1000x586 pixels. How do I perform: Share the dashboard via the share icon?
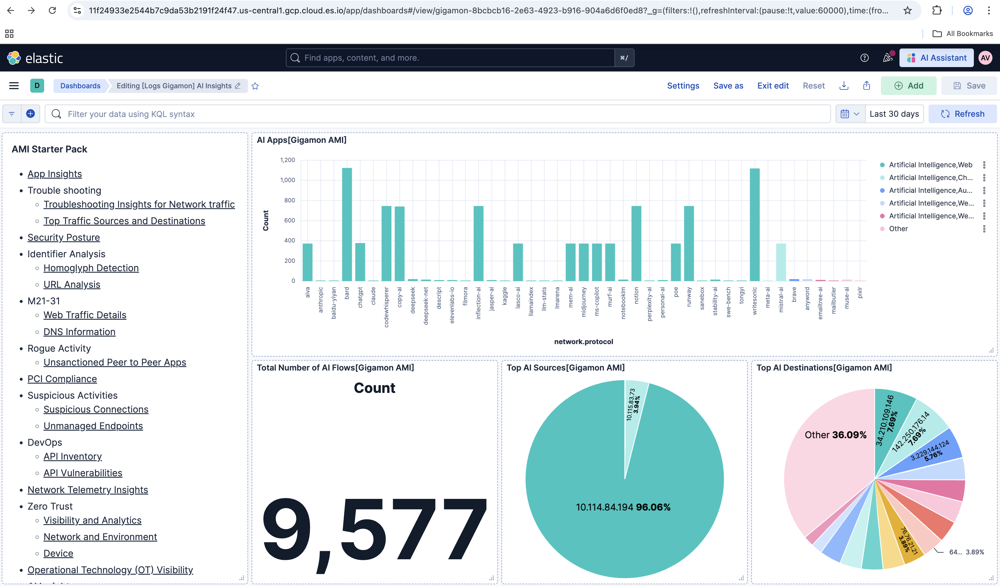(x=866, y=86)
